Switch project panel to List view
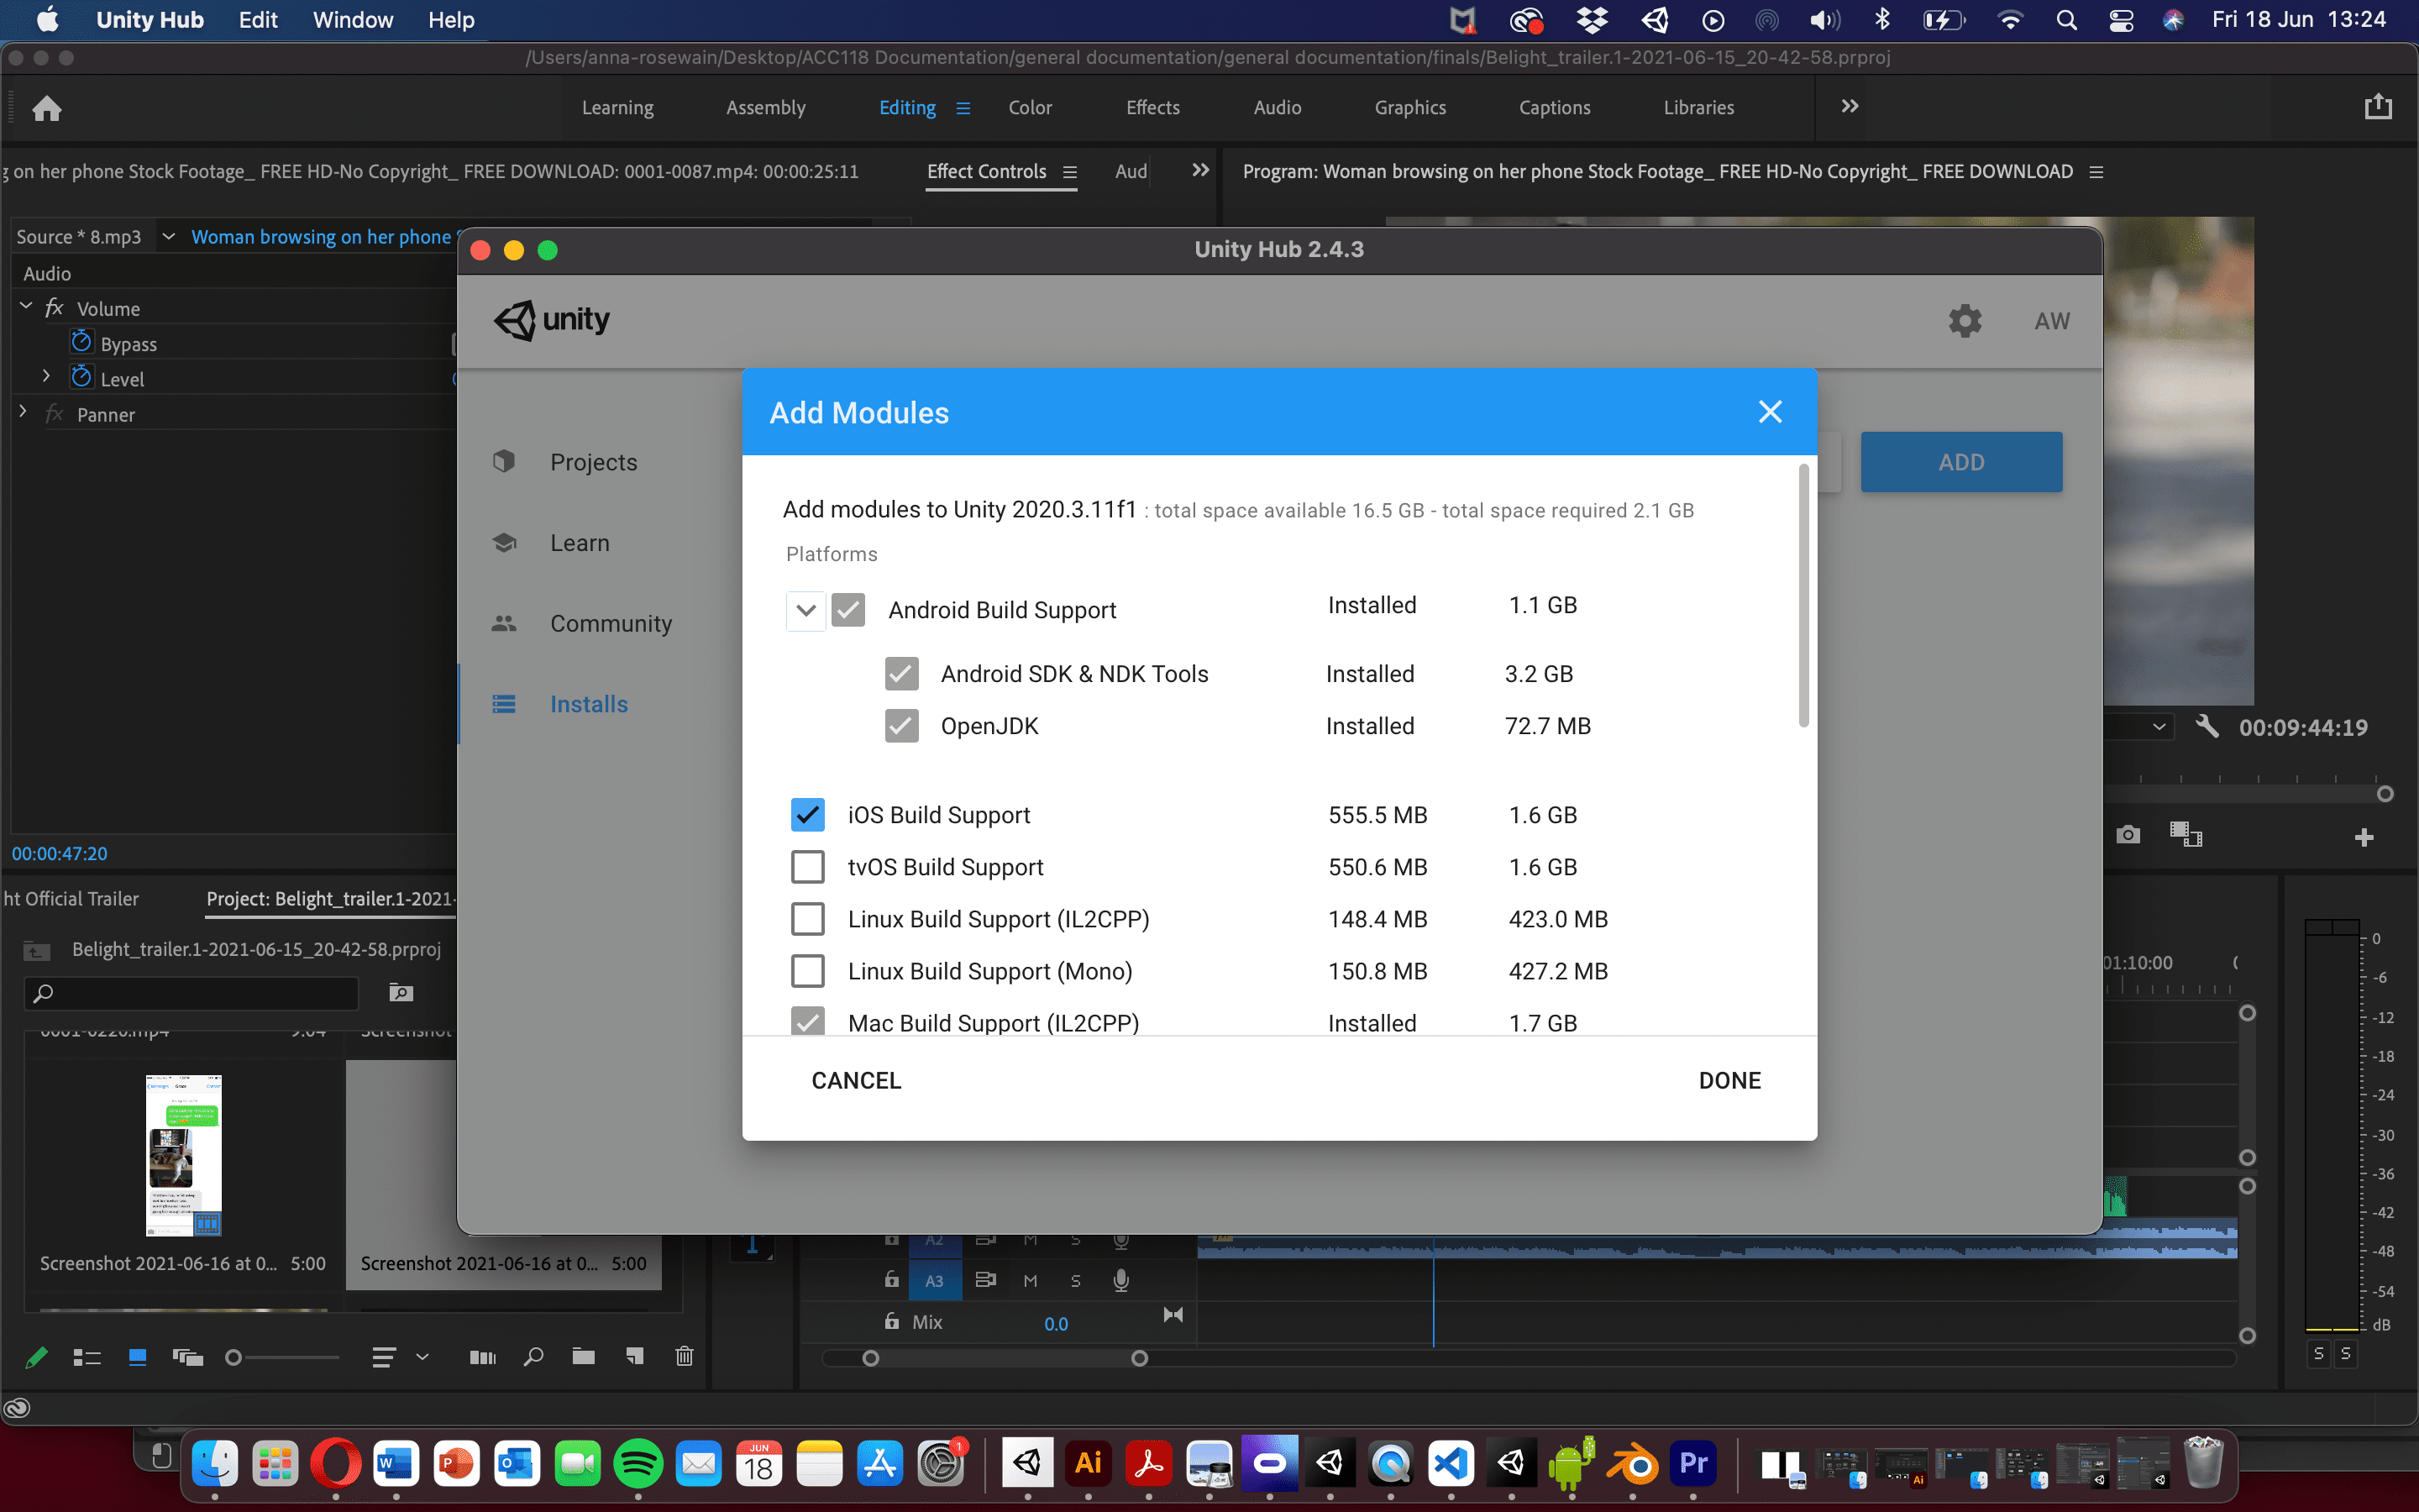 pos(87,1357)
